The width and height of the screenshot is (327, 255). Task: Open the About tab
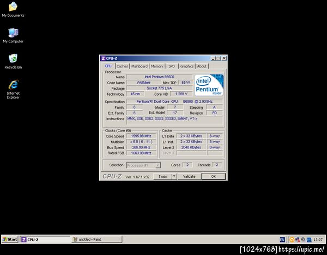tap(202, 66)
